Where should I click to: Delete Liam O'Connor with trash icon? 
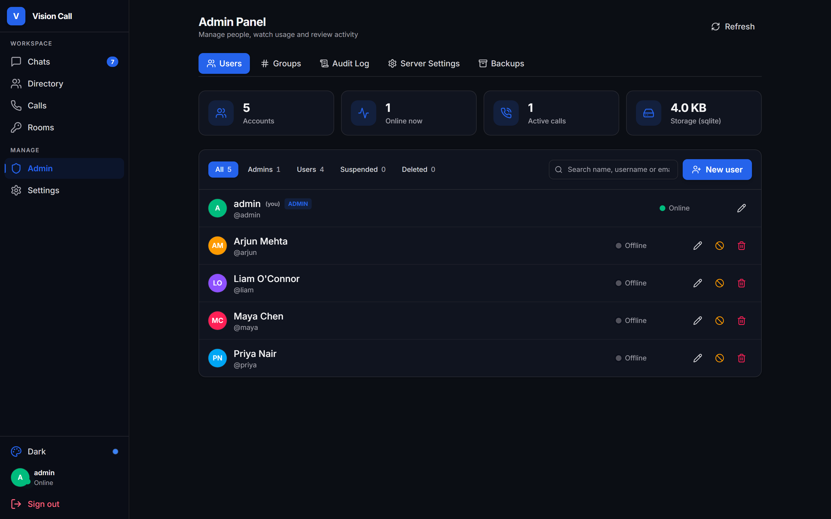click(x=741, y=283)
